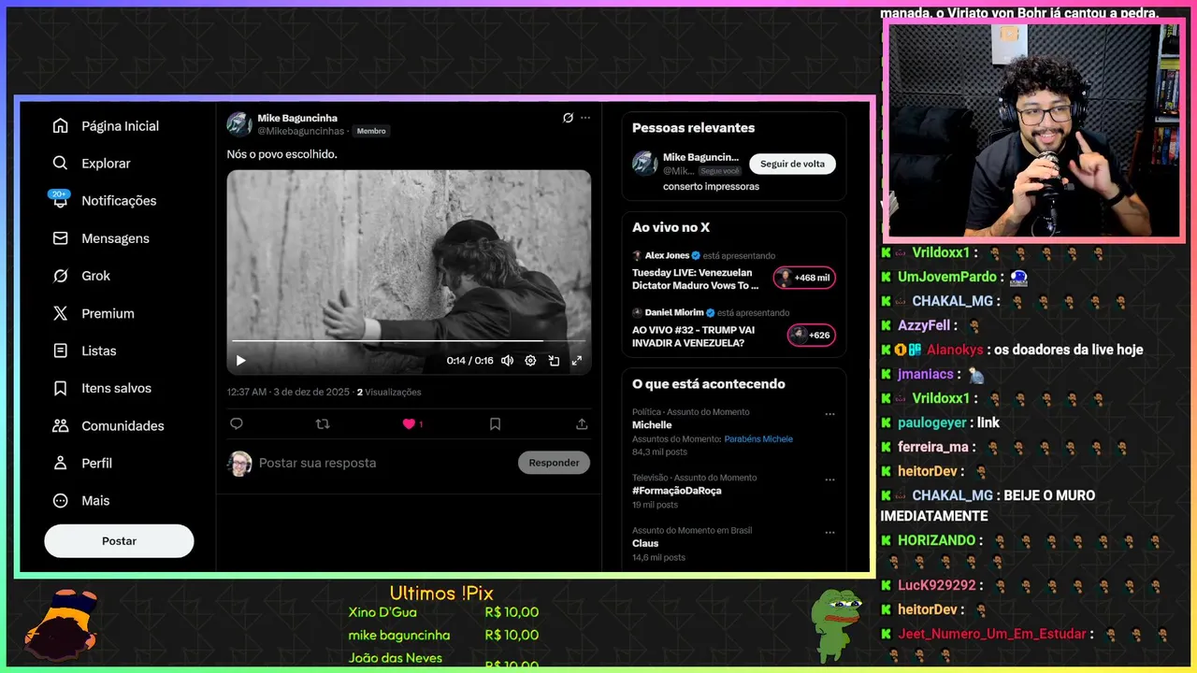Click the +468 mil listeners badge
This screenshot has height=673, width=1197.
[804, 278]
